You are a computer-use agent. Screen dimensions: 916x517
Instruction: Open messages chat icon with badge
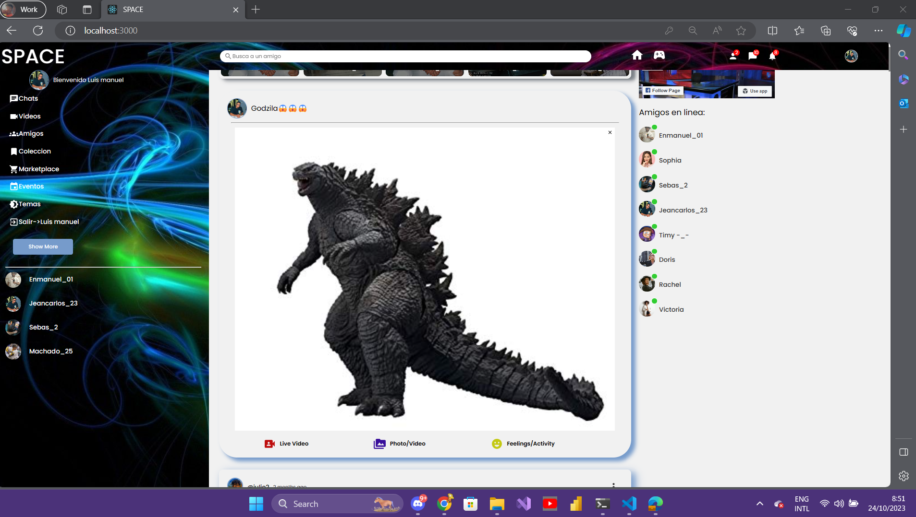753,56
